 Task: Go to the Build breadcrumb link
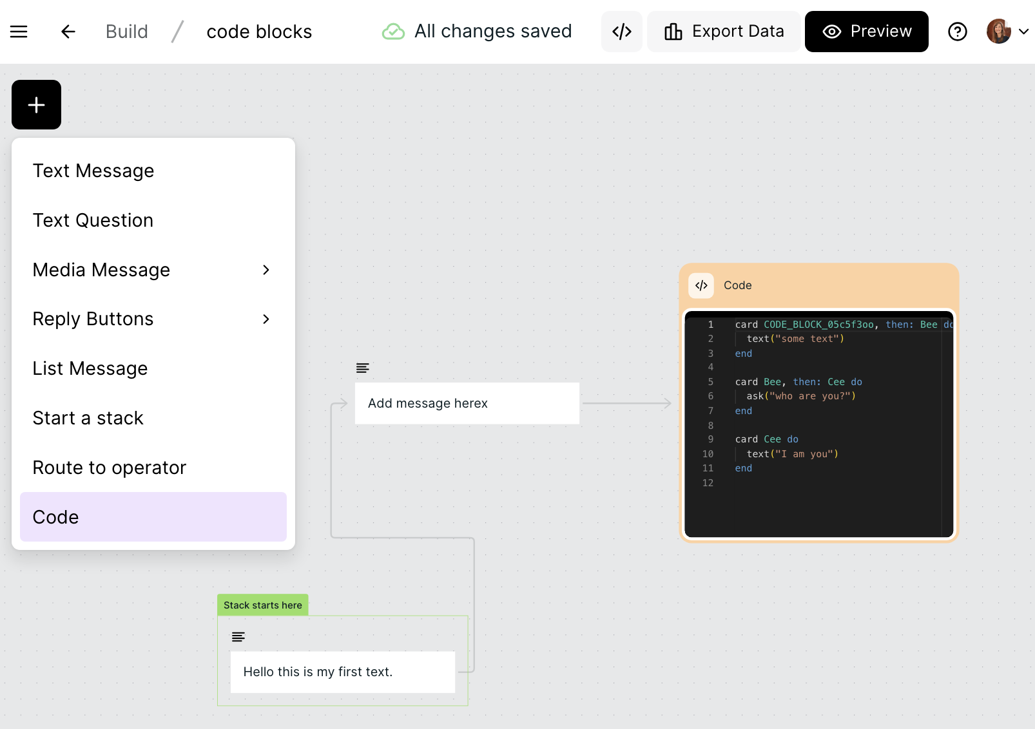(127, 32)
